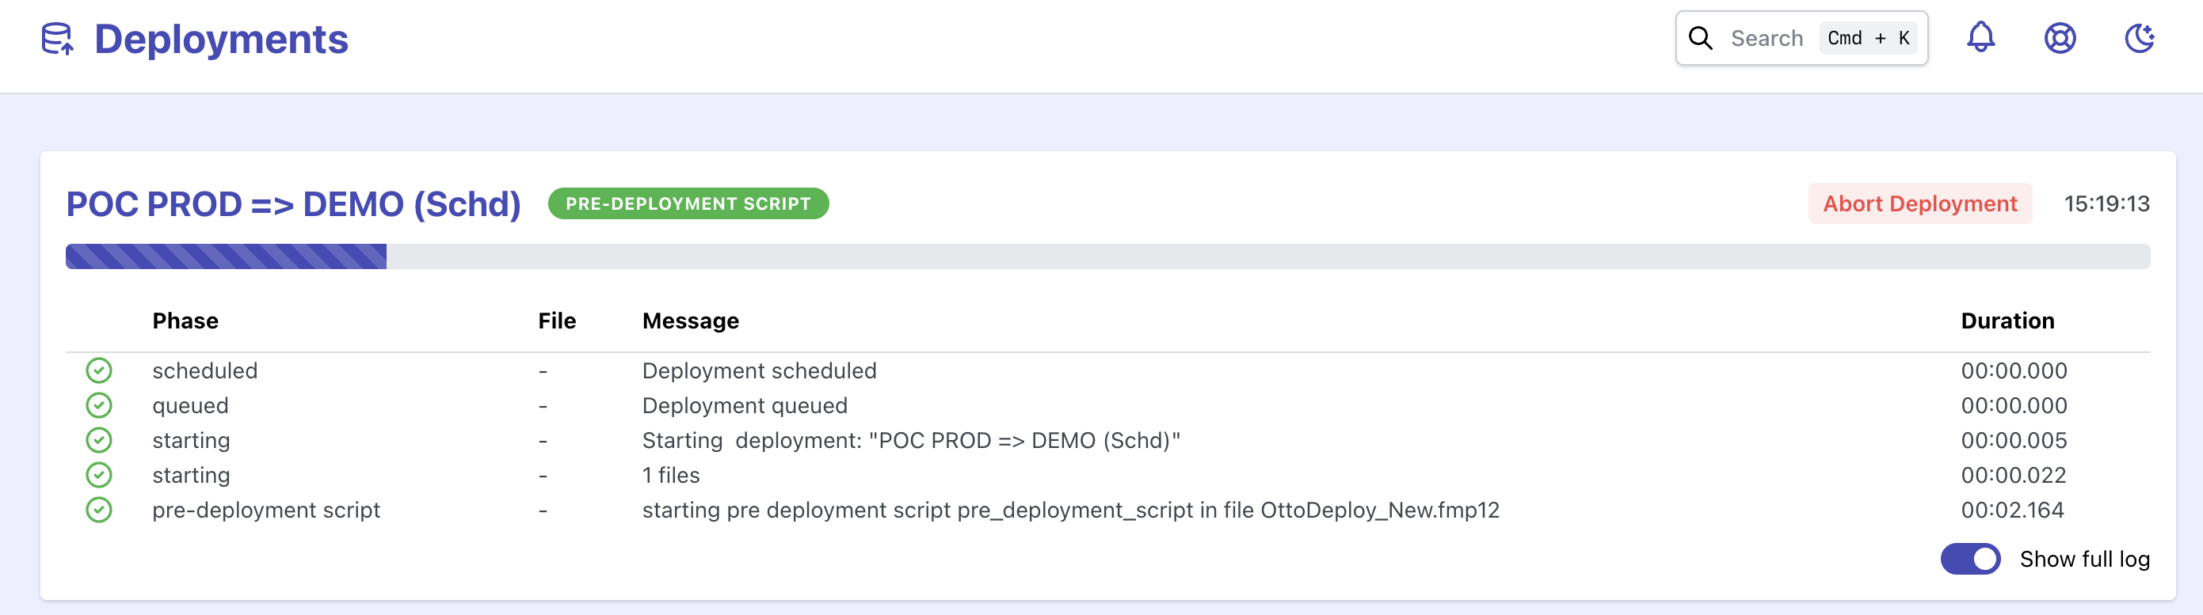Click the queued phase check icon

[x=99, y=406]
